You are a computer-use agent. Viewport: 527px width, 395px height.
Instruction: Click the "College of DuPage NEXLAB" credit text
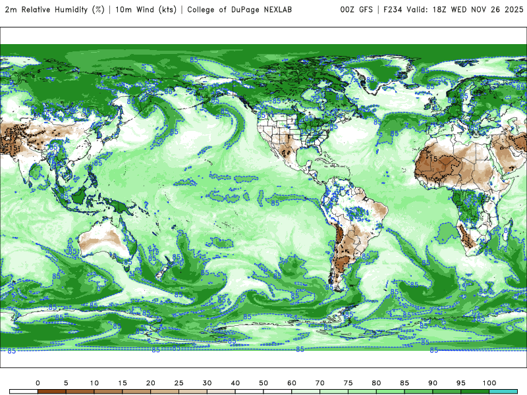point(239,10)
